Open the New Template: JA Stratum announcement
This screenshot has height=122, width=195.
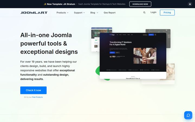pyautogui.click(x=59, y=4)
